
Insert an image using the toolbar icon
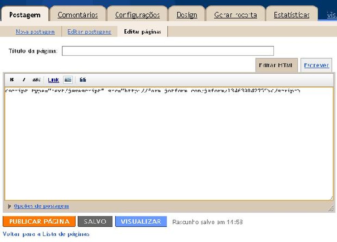(x=68, y=80)
